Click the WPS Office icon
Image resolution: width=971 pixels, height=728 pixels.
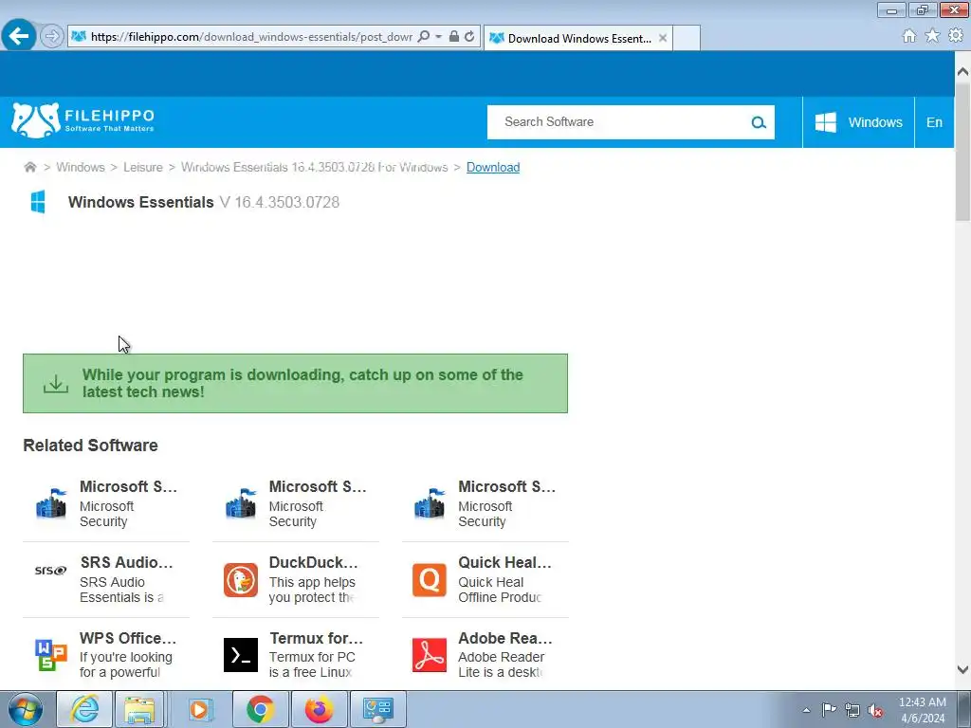[x=51, y=656]
